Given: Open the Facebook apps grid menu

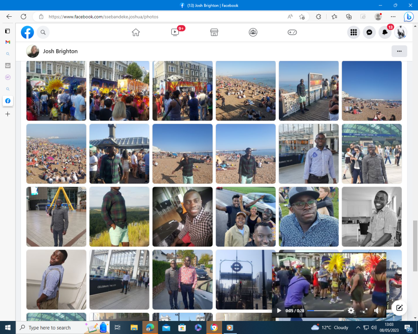Looking at the screenshot, I should pyautogui.click(x=354, y=32).
